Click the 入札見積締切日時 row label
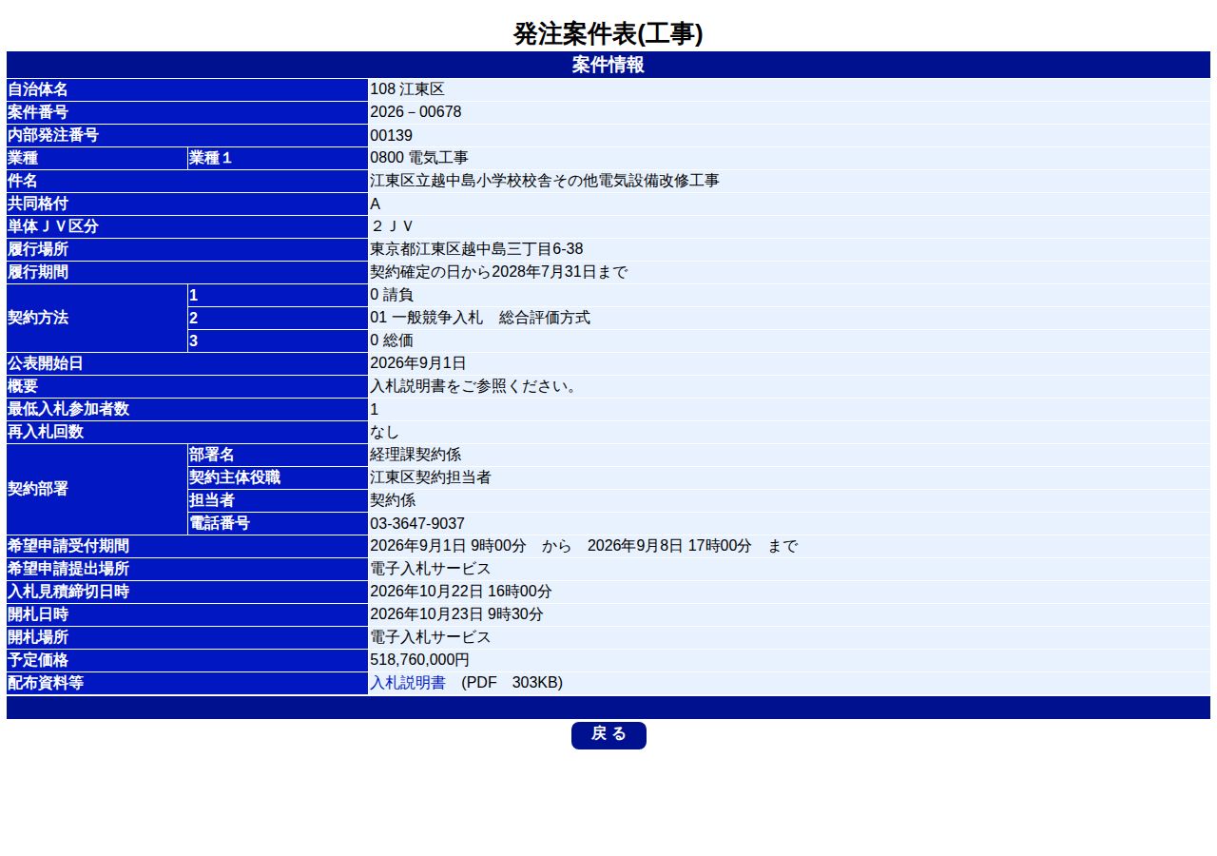 (x=187, y=592)
